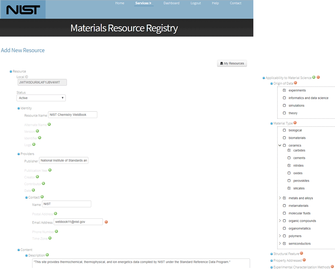
Task: Expand the metals and alloys node
Action: [x=280, y=198]
